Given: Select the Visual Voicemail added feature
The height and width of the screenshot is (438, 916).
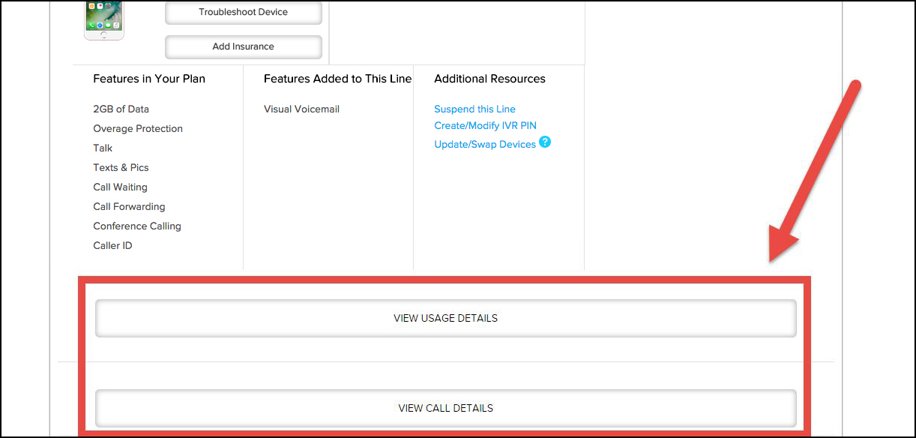Looking at the screenshot, I should pos(301,109).
